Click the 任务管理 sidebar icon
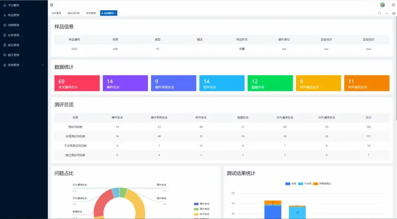397x219 pixels. 5,35
